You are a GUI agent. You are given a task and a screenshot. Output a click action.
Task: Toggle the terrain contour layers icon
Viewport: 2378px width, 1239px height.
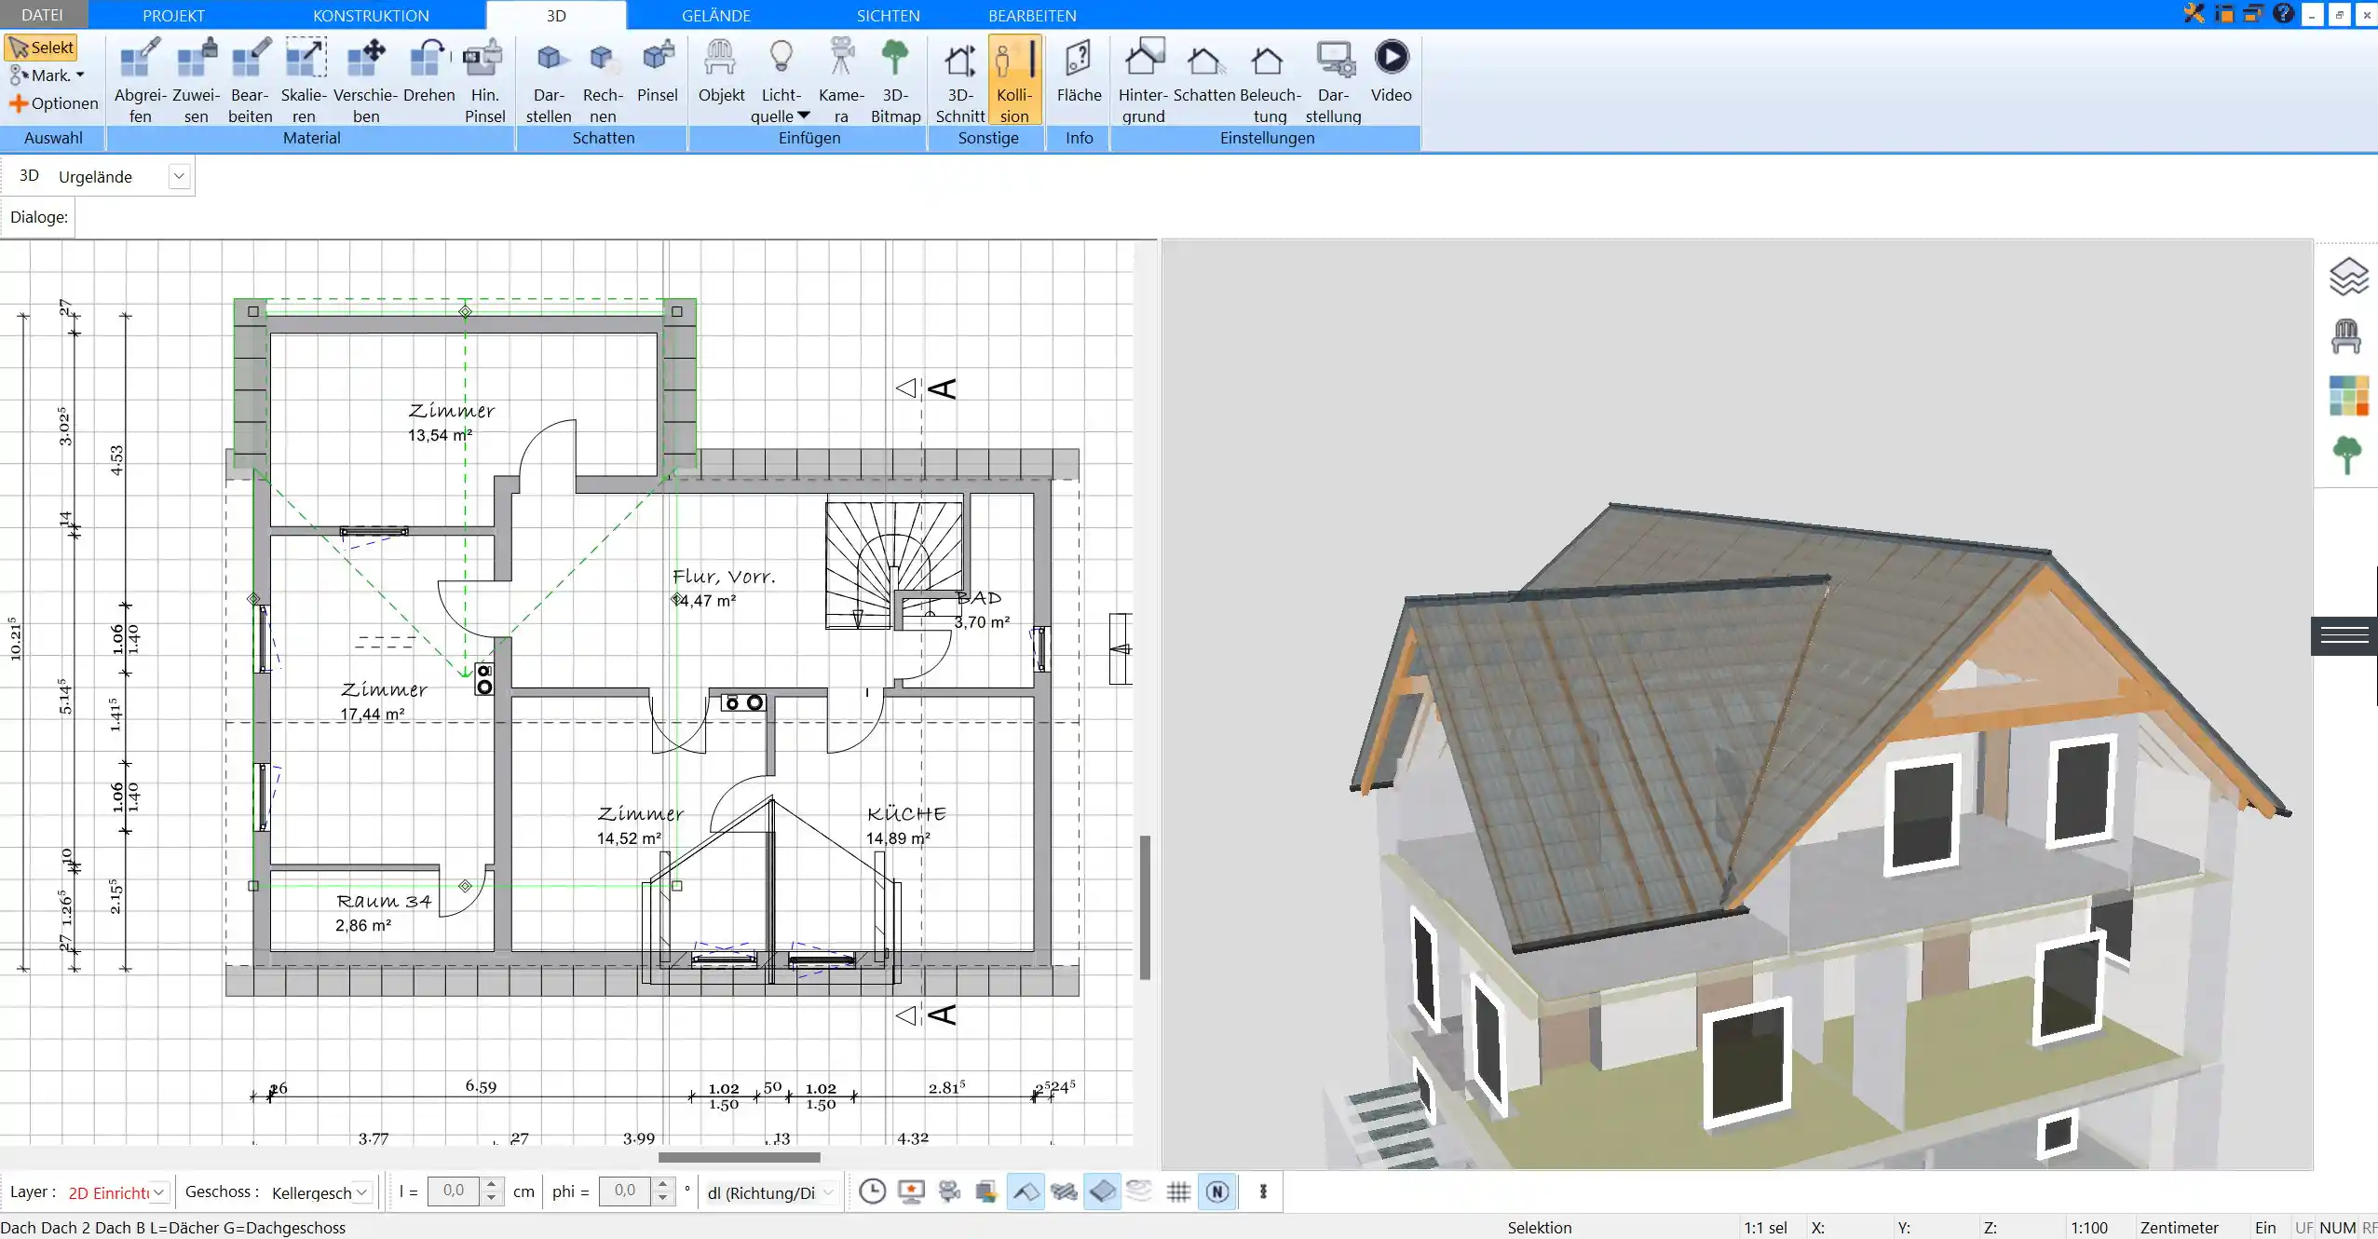1140,1191
